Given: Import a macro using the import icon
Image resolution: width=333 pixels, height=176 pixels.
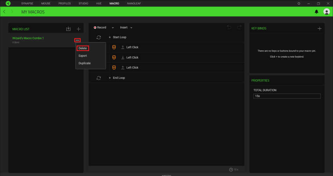Looking at the screenshot, I should [x=68, y=29].
